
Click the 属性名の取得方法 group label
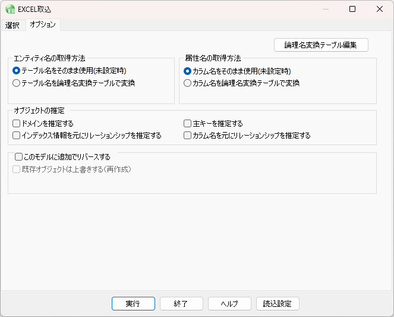click(x=213, y=58)
